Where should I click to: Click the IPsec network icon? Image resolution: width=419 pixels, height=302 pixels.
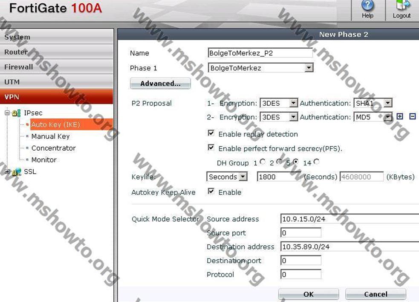[x=17, y=113]
